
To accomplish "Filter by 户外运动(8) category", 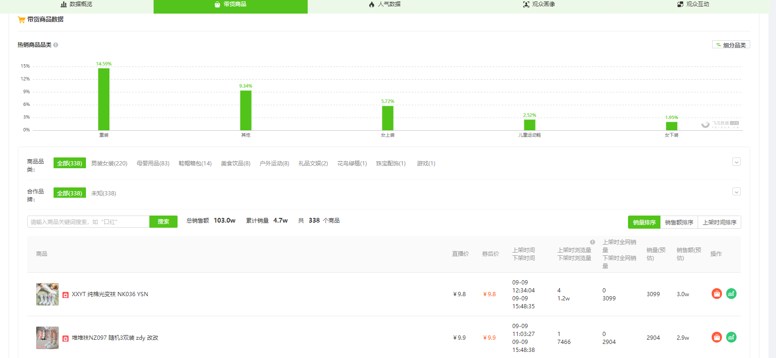I will tap(274, 164).
